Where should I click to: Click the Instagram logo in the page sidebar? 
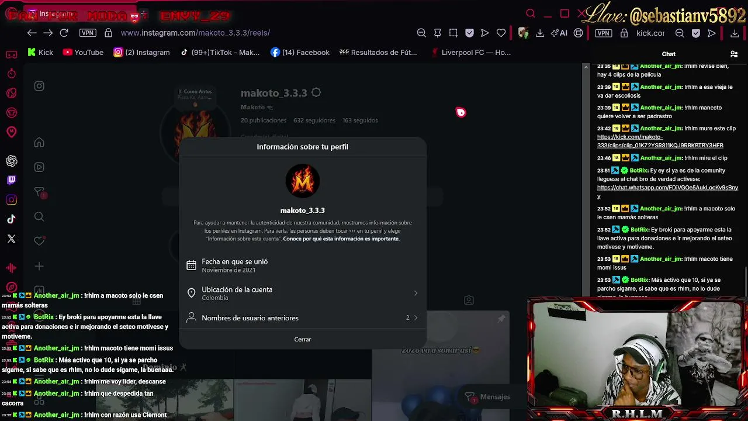coord(39,86)
